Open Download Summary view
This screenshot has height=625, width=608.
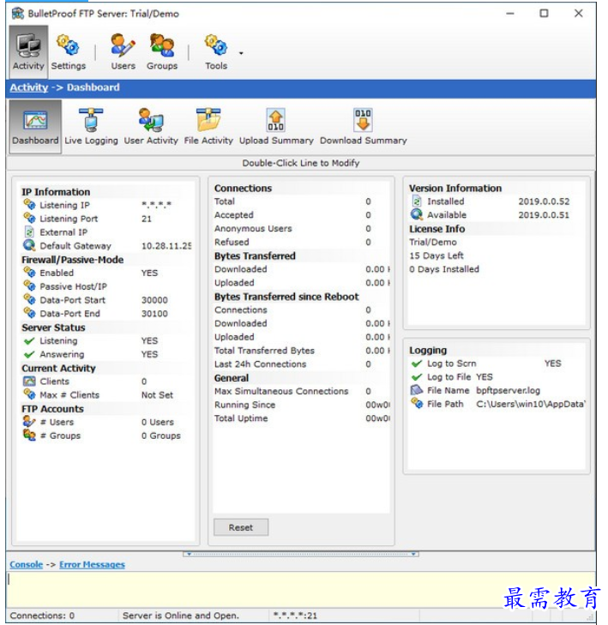[x=364, y=126]
